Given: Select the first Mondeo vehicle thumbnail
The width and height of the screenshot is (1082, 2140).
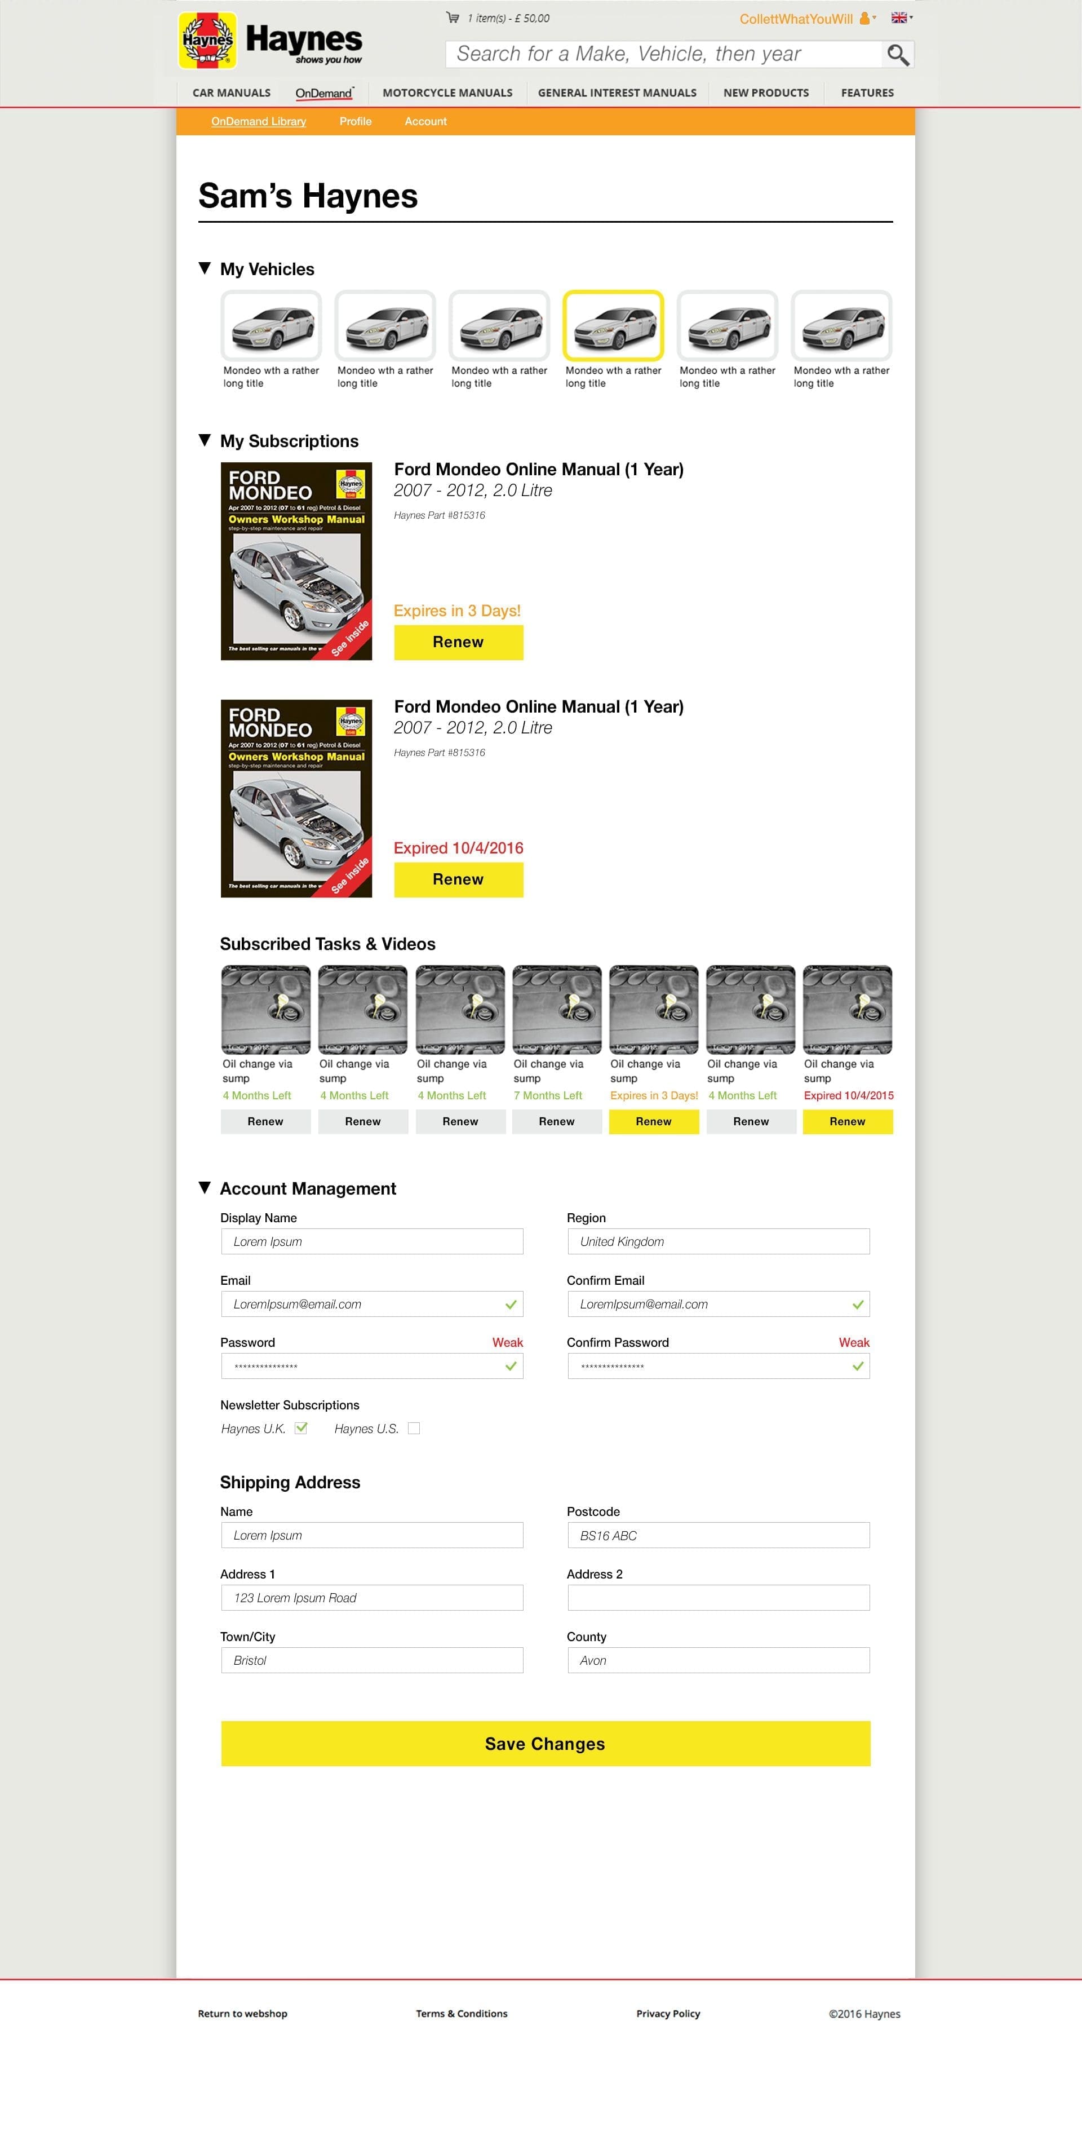Looking at the screenshot, I should coord(272,325).
